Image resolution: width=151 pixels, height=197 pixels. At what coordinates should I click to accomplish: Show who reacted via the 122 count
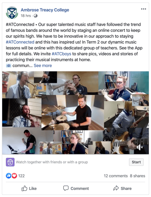21,176
